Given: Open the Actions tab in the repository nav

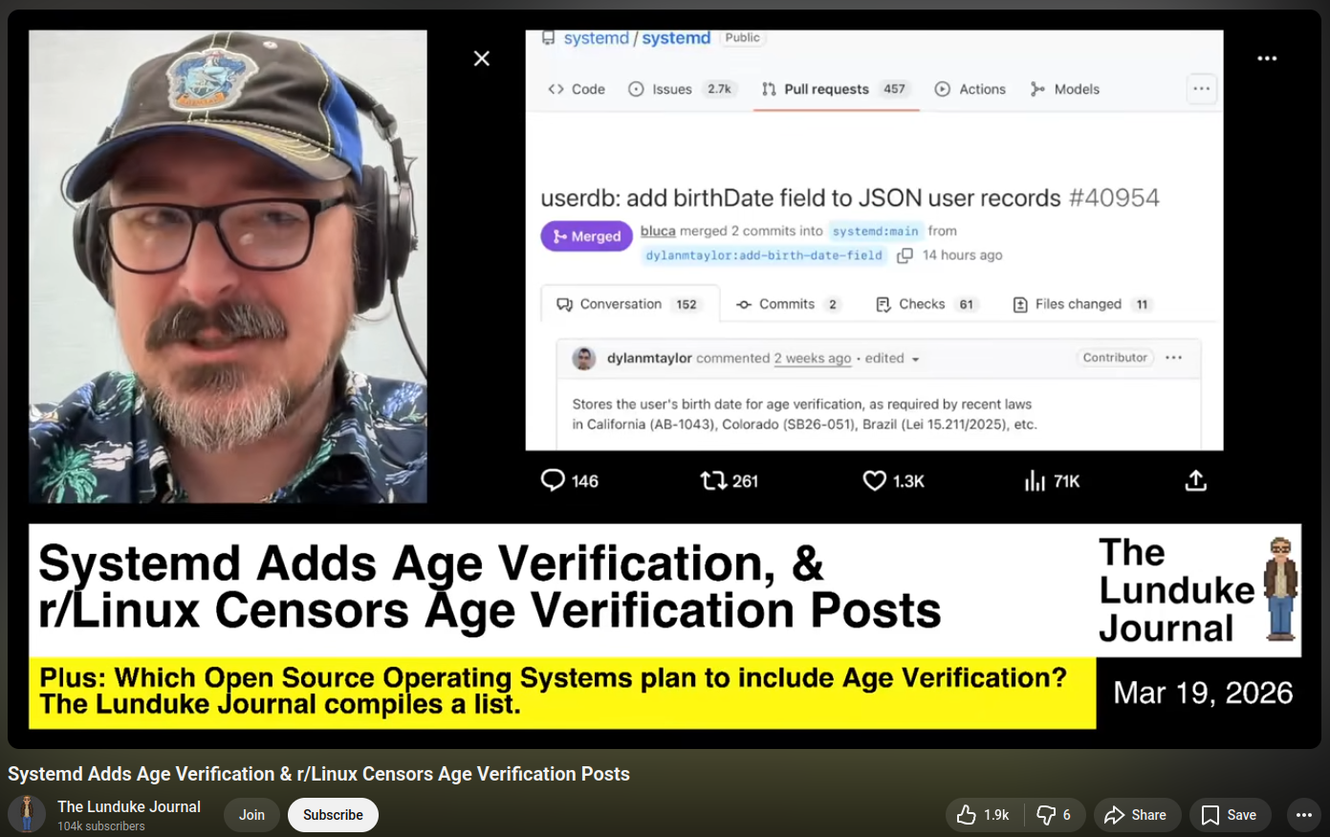Looking at the screenshot, I should [x=970, y=89].
